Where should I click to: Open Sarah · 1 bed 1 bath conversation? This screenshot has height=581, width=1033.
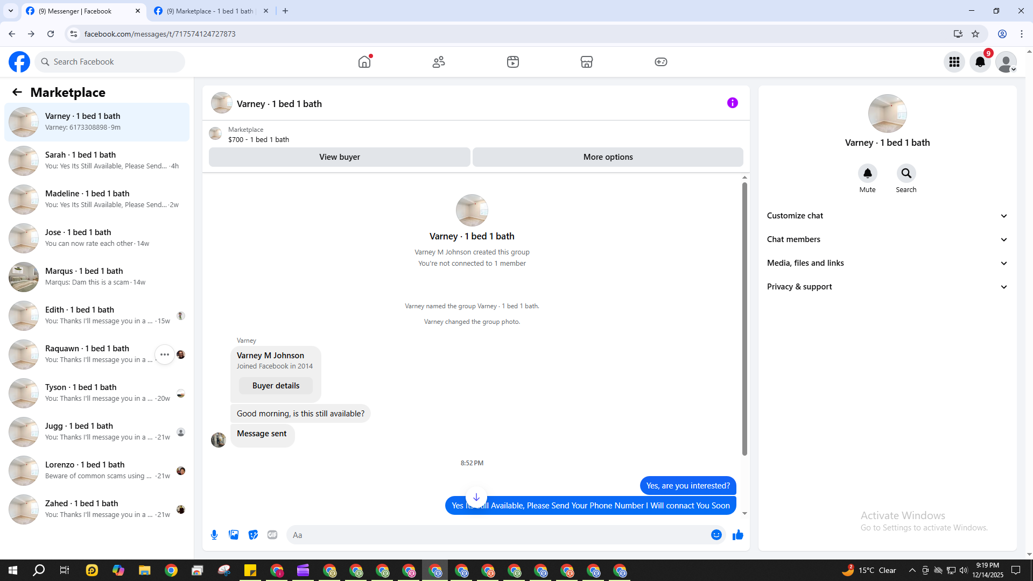(x=97, y=161)
